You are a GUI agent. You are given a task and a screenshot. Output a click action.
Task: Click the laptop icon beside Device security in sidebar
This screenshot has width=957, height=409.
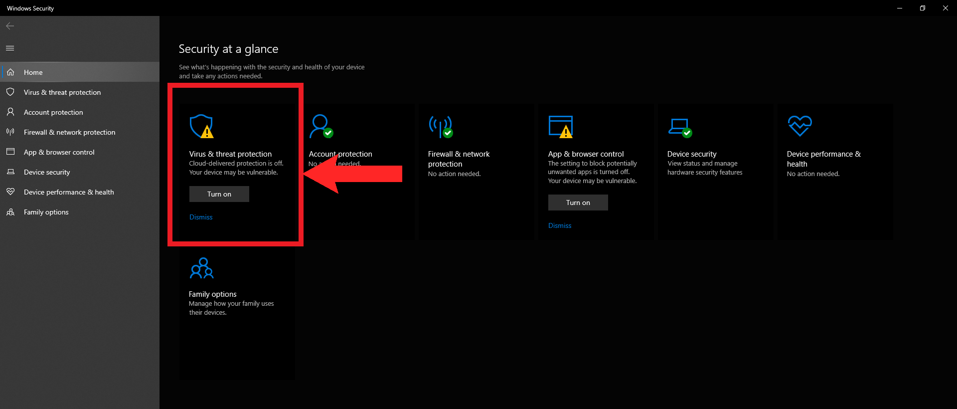point(10,172)
